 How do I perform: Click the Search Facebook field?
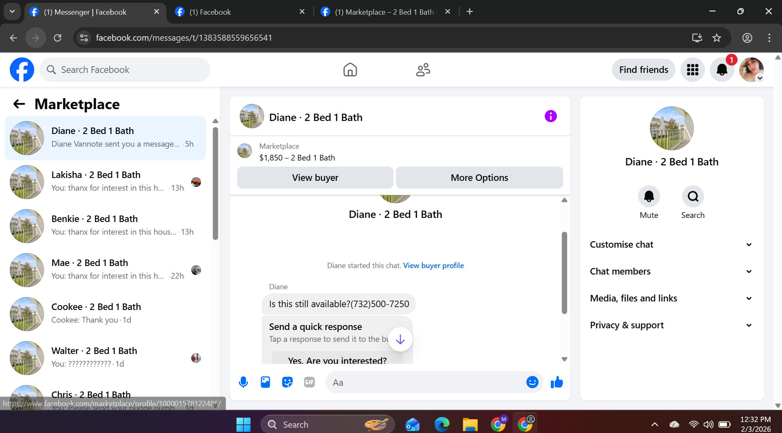125,70
